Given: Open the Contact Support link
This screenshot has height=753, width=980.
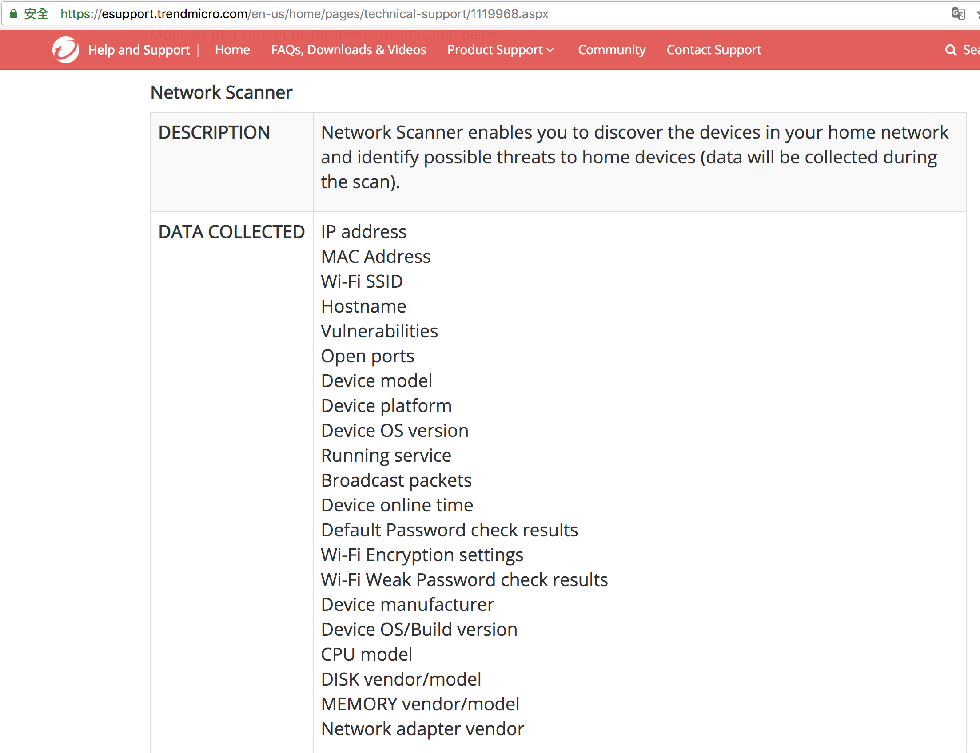Looking at the screenshot, I should [713, 50].
